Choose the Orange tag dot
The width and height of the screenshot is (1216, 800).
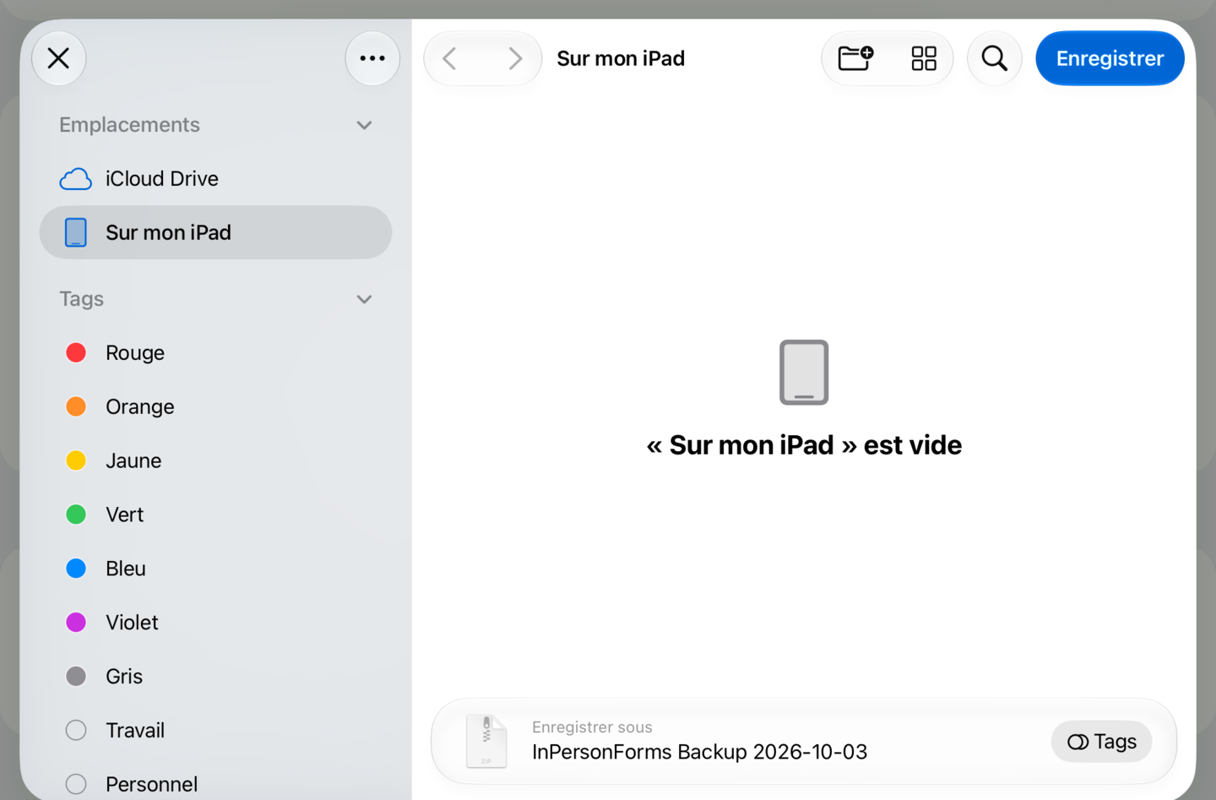(x=76, y=406)
